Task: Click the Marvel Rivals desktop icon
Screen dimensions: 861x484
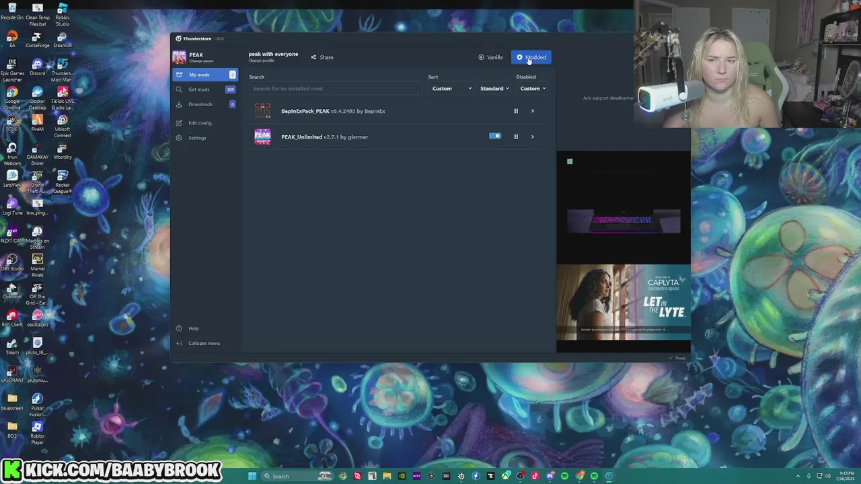Action: 38,266
